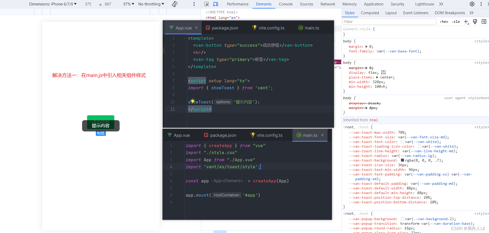Select the Memory panel tab
Viewport: 489px width, 233px height.
click(x=349, y=4)
